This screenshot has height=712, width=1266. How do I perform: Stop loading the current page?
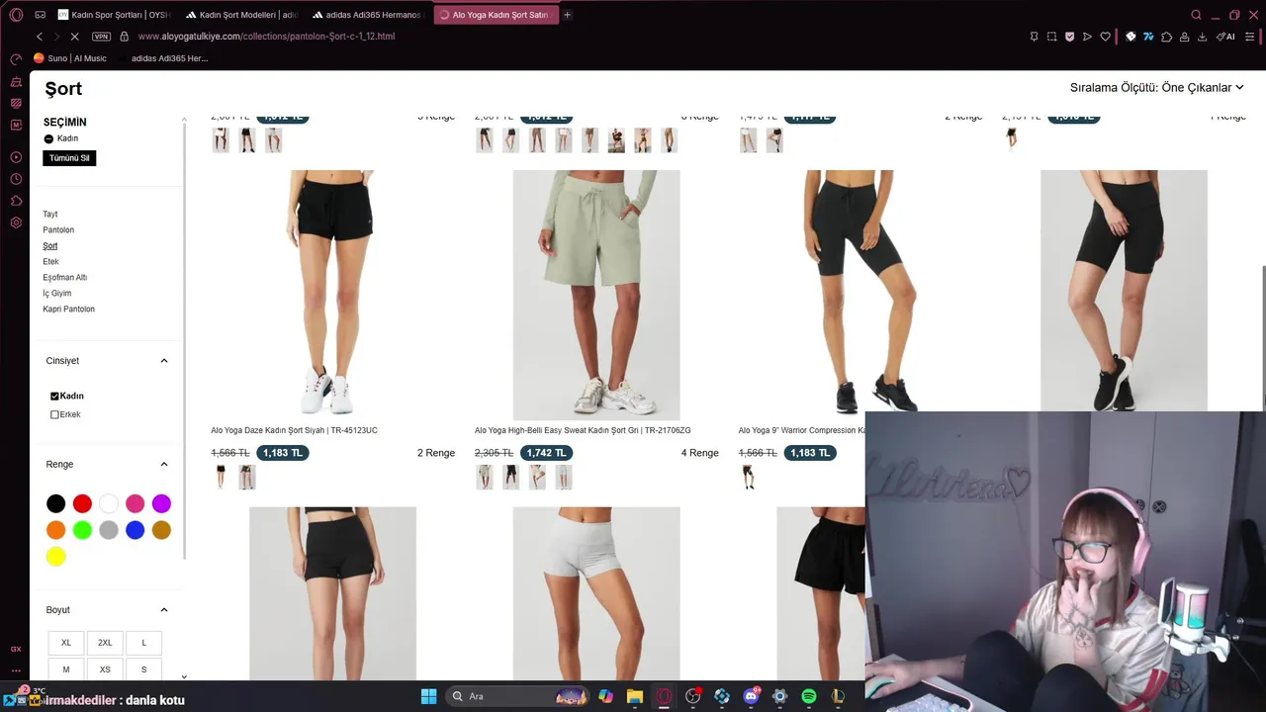(x=74, y=37)
